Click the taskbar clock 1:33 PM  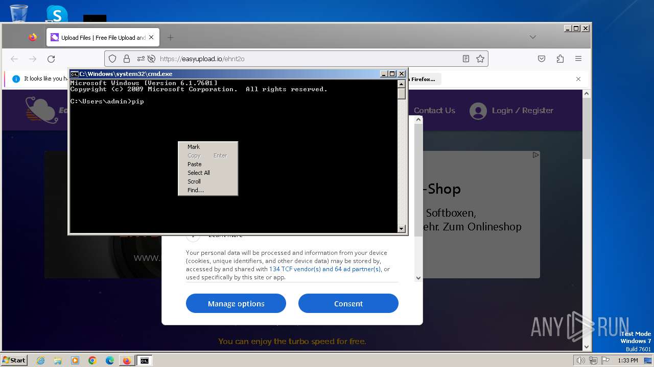[627, 360]
